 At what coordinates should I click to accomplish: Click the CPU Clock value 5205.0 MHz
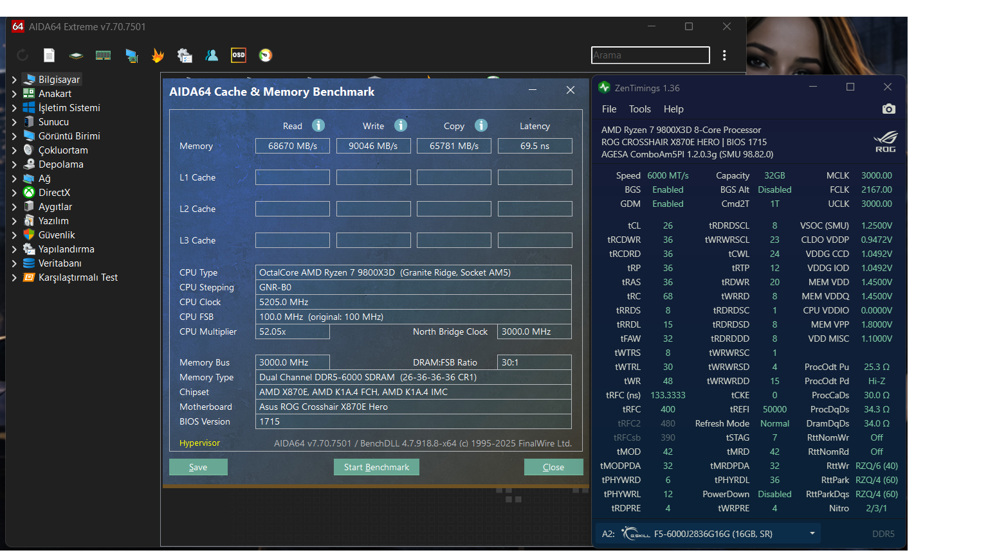click(414, 302)
